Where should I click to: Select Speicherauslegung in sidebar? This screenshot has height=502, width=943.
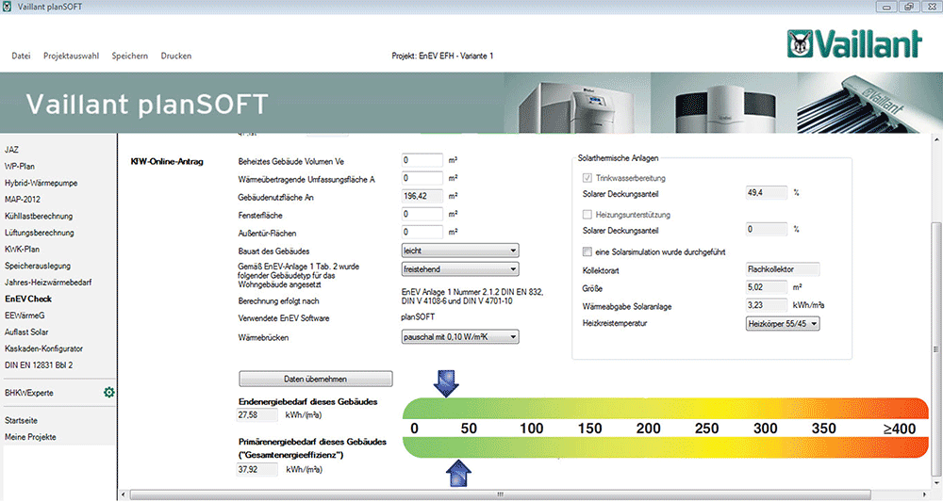(38, 266)
